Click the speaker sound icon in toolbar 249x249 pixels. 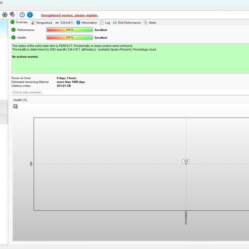[x=12, y=14]
